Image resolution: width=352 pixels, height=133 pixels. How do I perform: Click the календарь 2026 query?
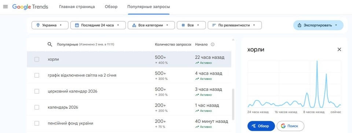pyautogui.click(x=63, y=107)
